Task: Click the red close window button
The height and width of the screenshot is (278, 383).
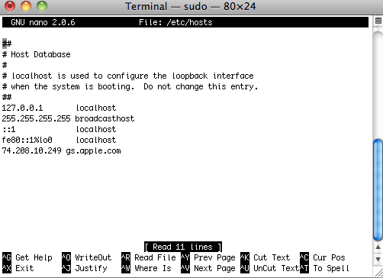Action: click(x=10, y=6)
